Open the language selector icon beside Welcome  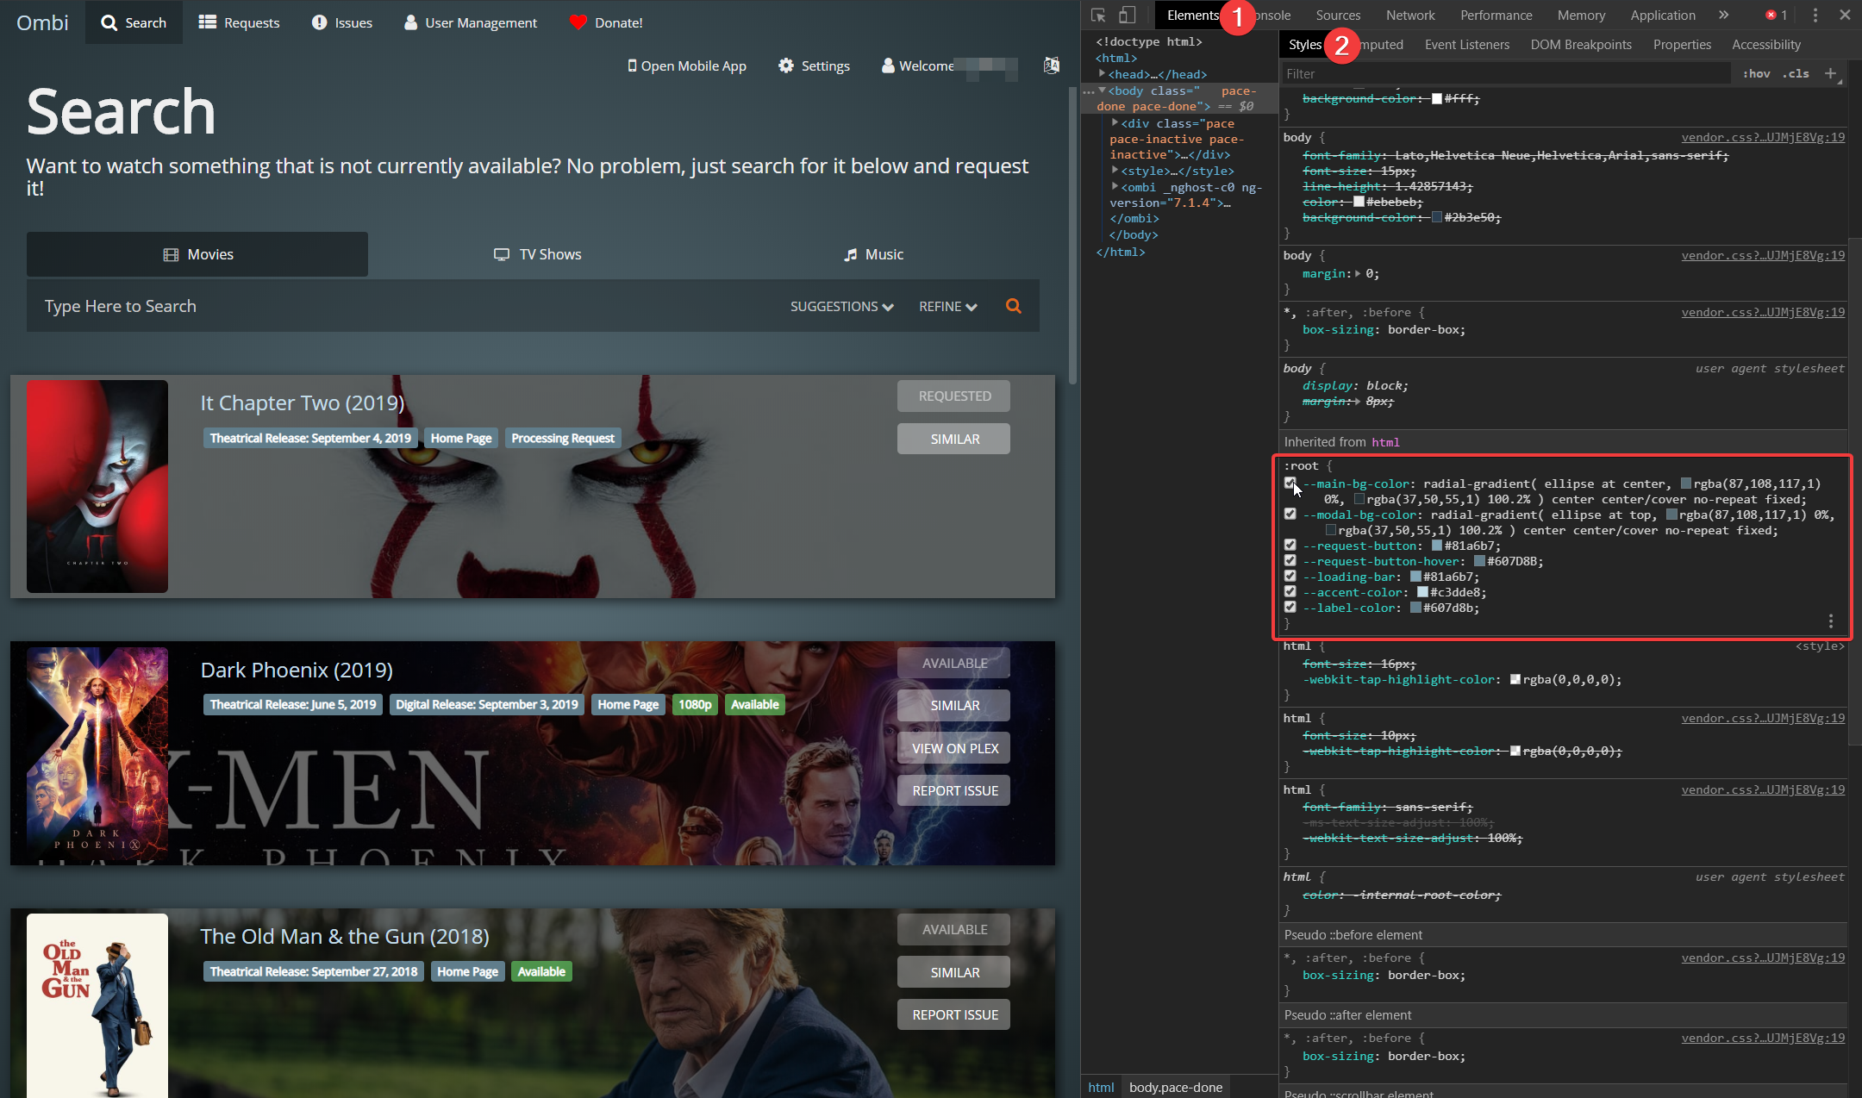coord(1051,66)
